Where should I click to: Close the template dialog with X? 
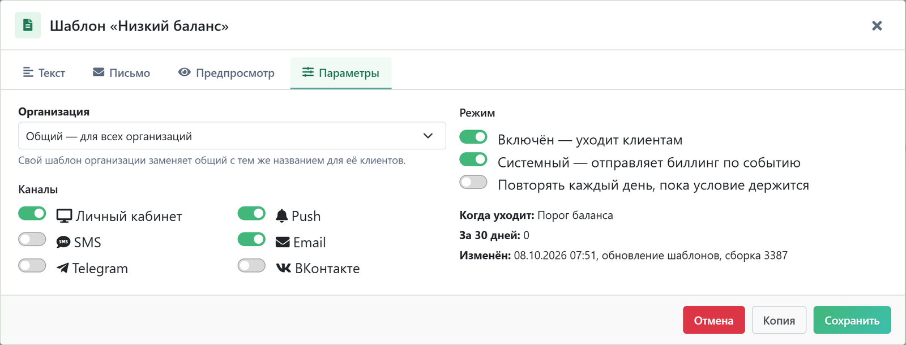[x=877, y=25]
